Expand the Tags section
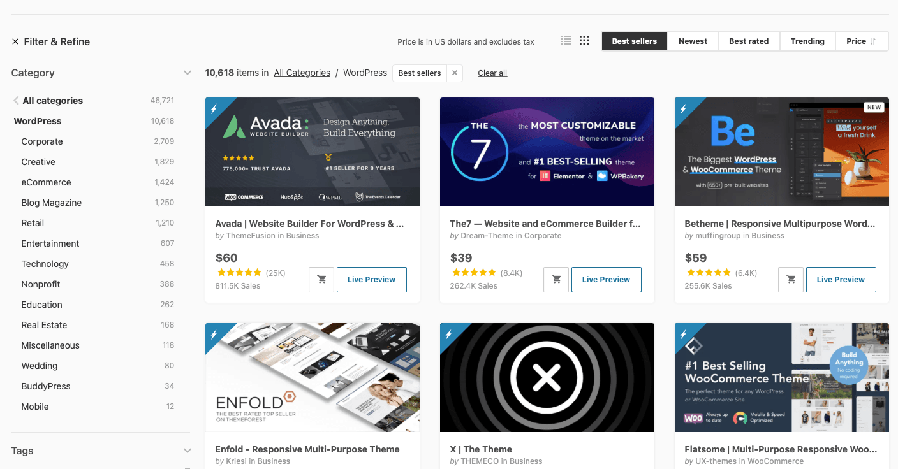Viewport: 898px width, 469px height. click(188, 451)
